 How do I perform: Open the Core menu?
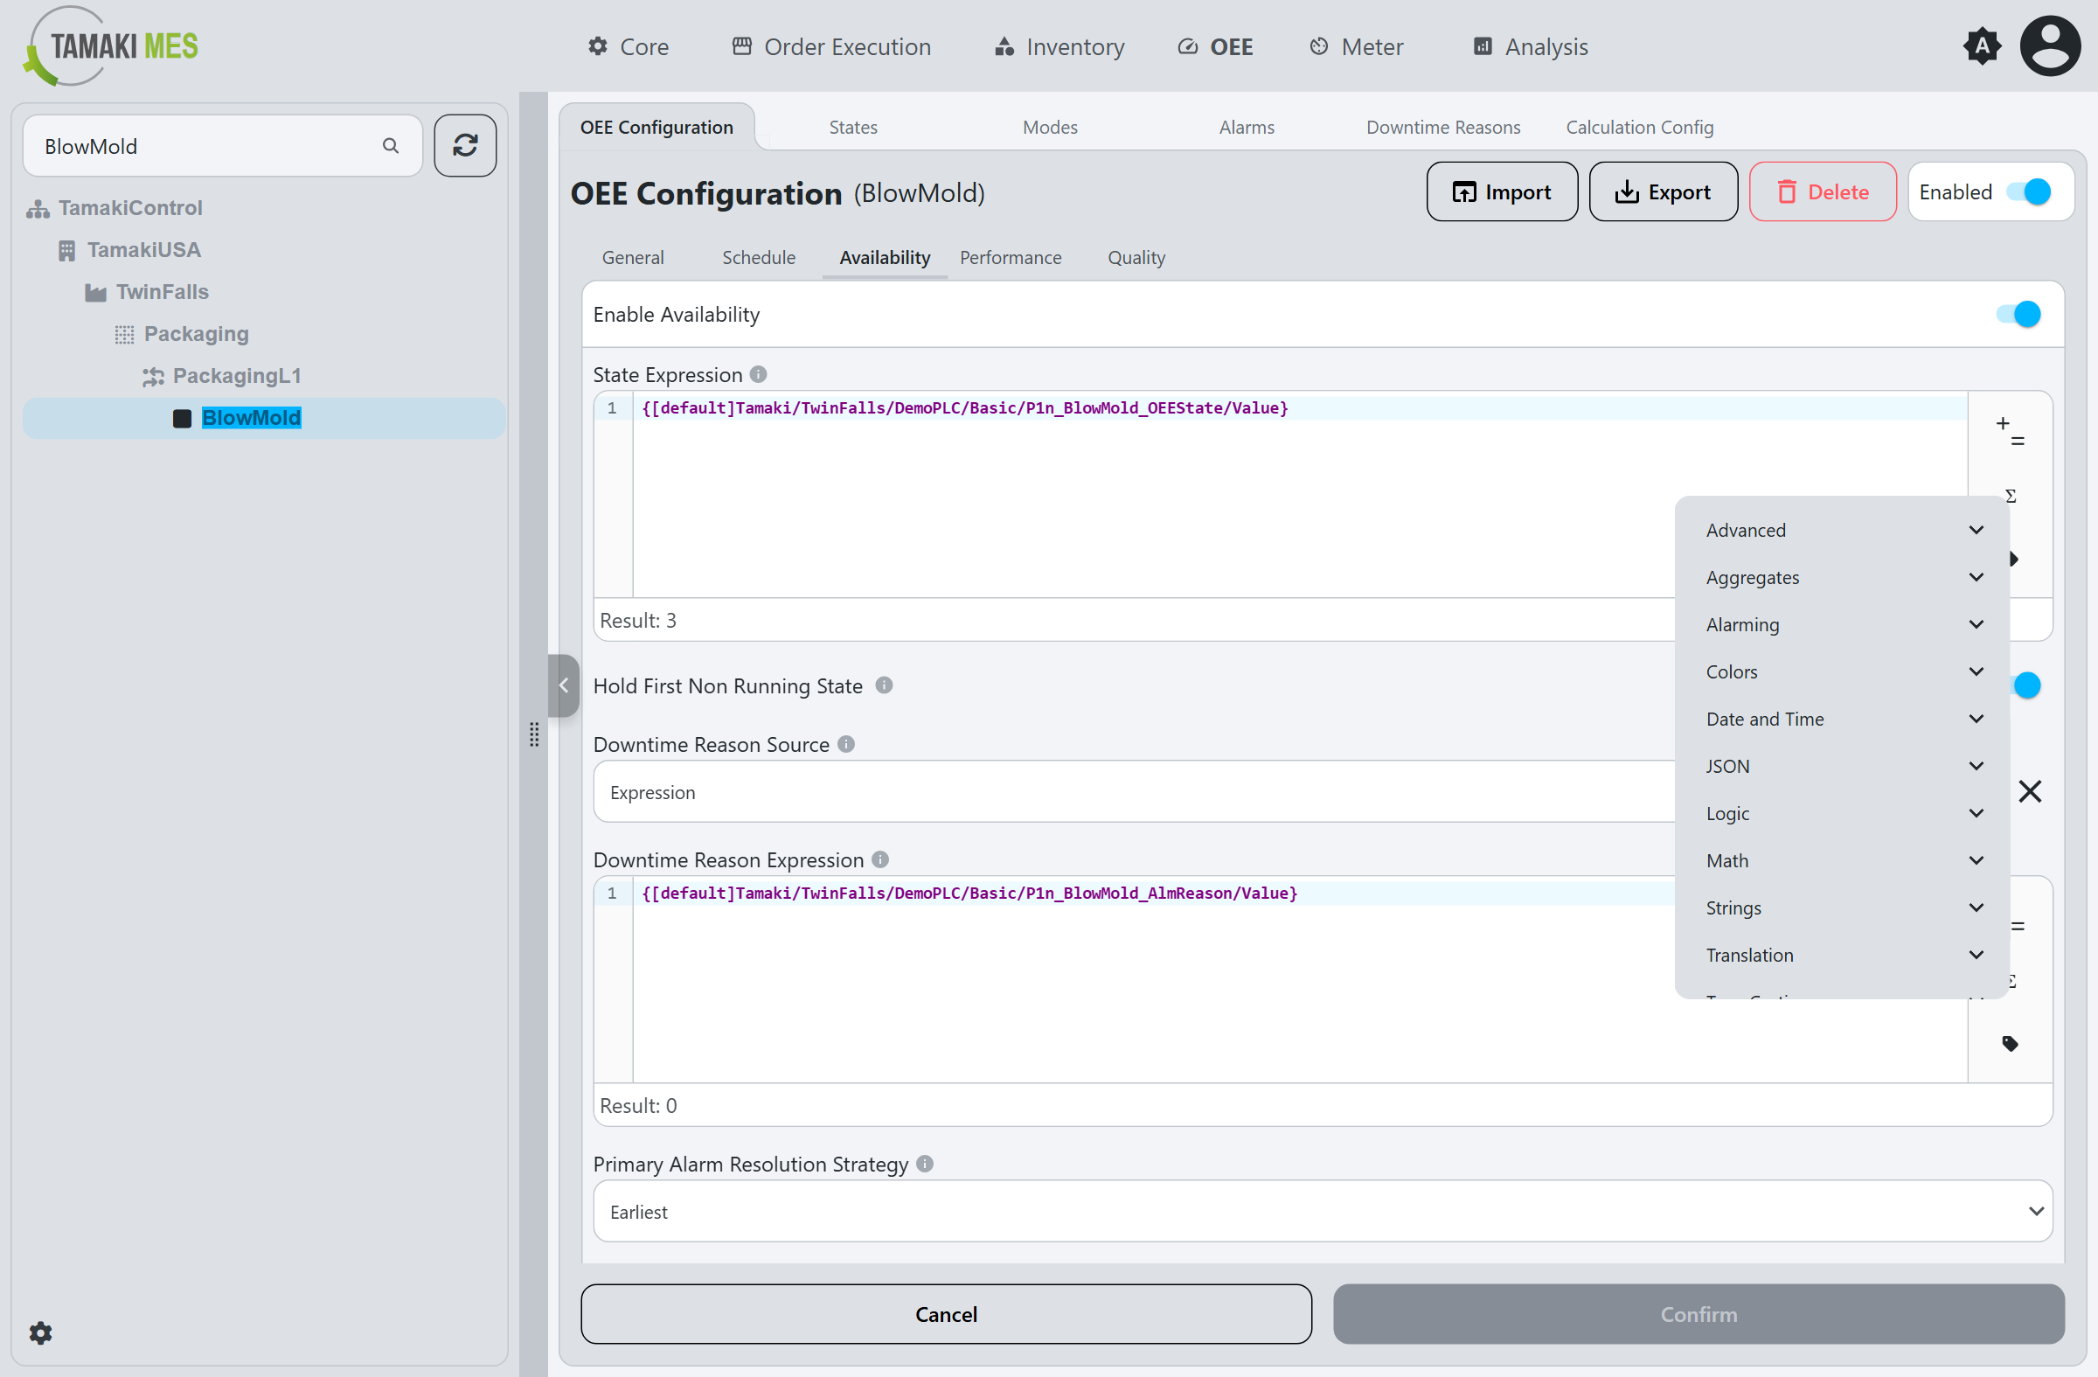[629, 46]
